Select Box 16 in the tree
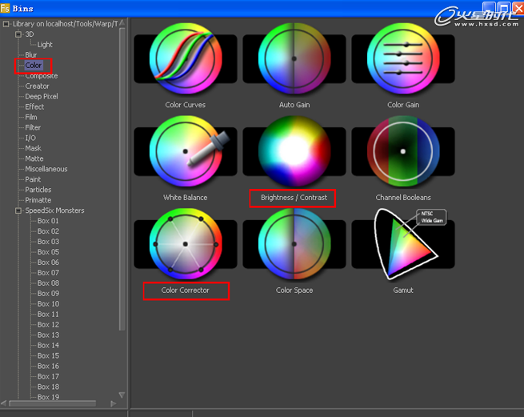524x417 pixels. pos(48,366)
